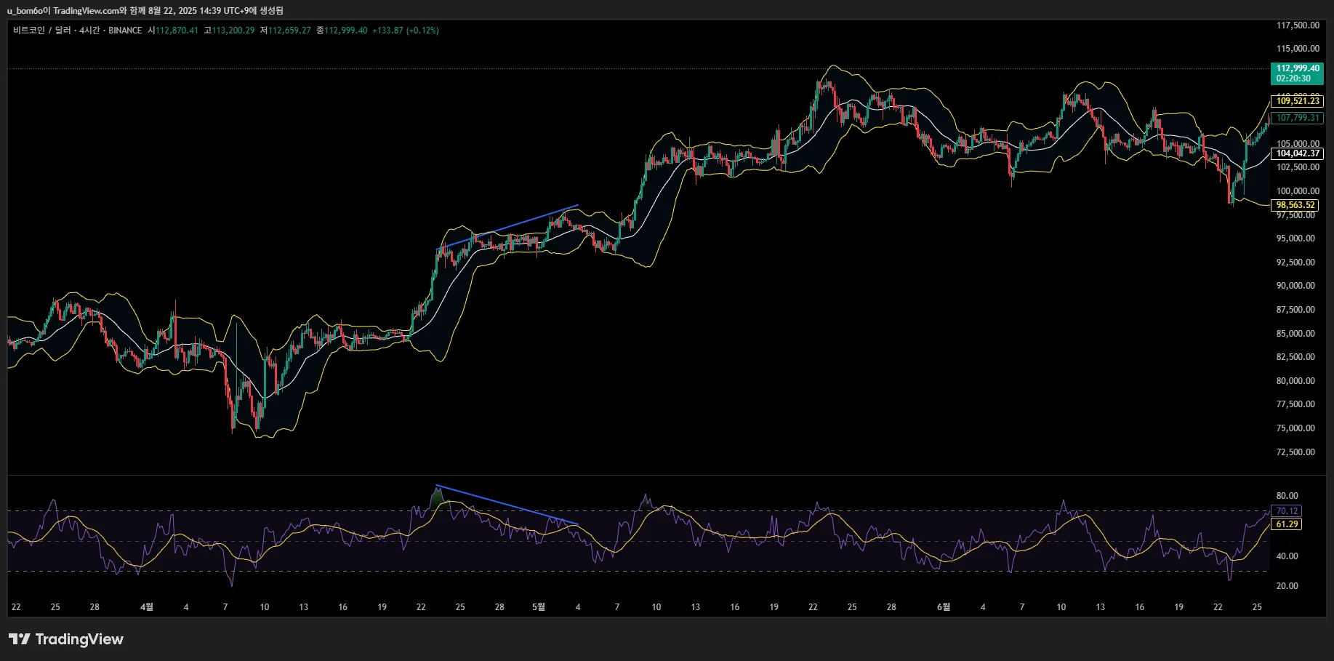Click the 117,500.00 label on price axis

click(1297, 25)
